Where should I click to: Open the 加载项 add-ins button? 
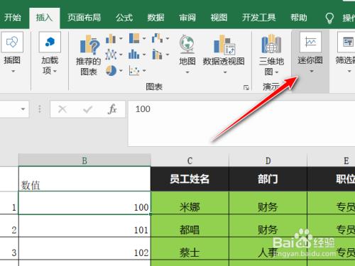tap(50, 53)
